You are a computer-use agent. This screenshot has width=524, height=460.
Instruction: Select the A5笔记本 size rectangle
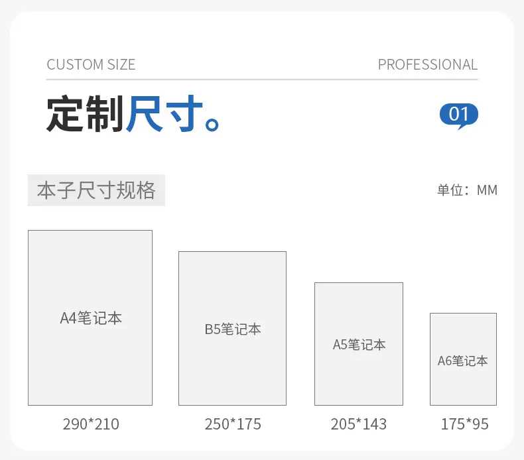(x=359, y=344)
